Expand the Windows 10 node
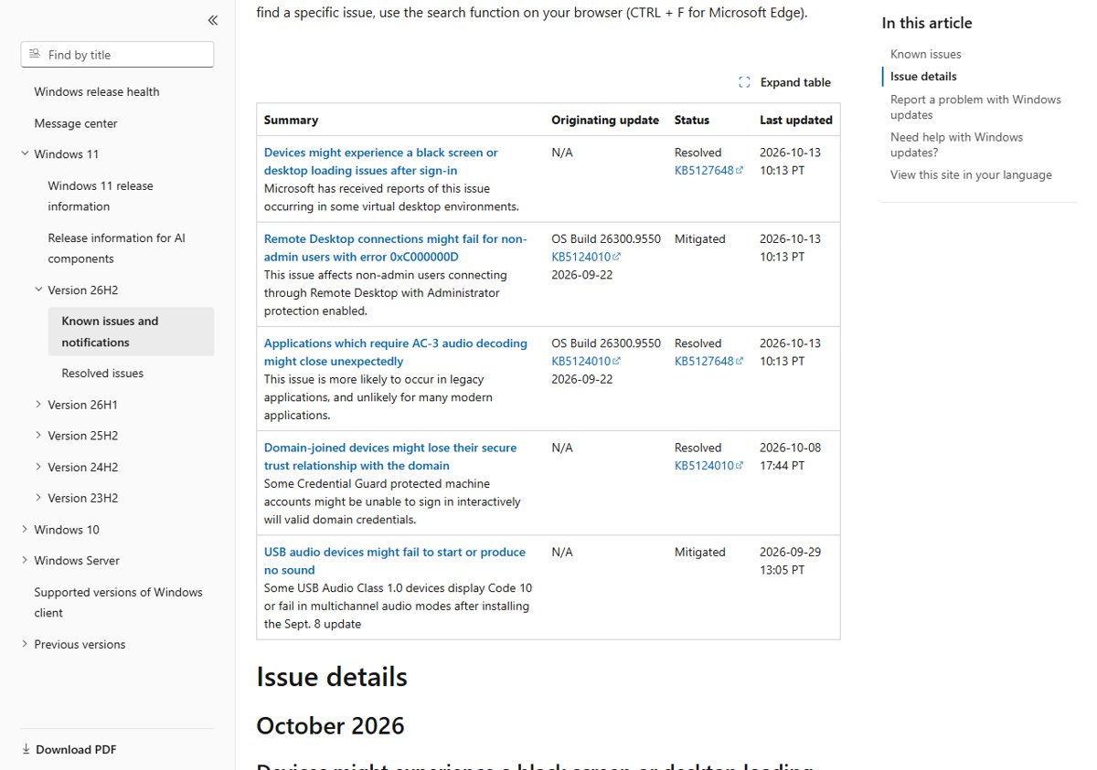The image size is (1097, 770). tap(25, 529)
